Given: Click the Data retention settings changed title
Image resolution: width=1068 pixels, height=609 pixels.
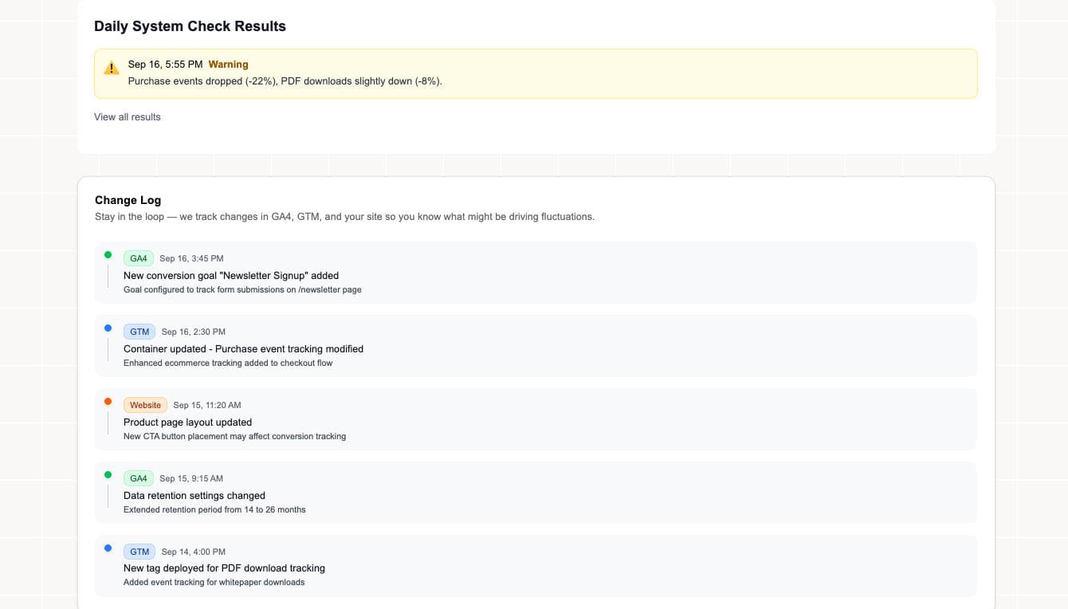Looking at the screenshot, I should point(194,496).
